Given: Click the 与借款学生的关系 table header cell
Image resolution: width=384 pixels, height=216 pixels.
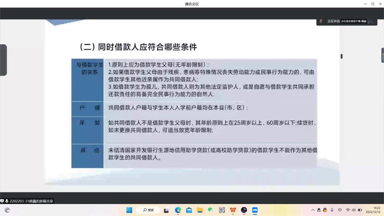Looking at the screenshot, I should [x=87, y=80].
